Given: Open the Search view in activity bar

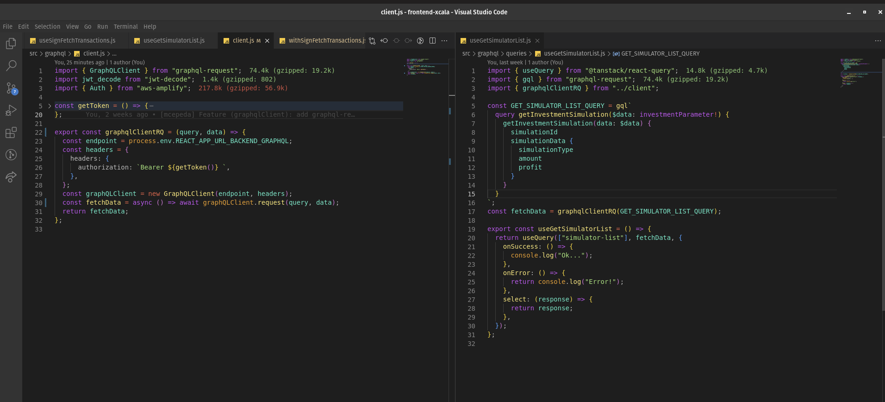Looking at the screenshot, I should 11,66.
